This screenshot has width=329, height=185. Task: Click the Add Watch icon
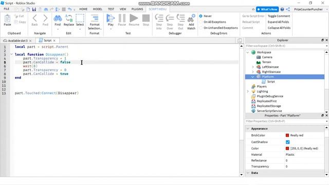click(x=191, y=18)
